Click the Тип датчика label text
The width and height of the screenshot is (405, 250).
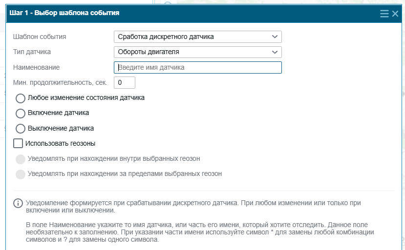[x=32, y=52]
